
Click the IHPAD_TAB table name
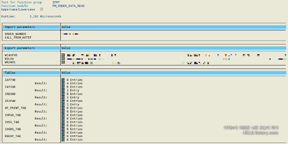13,115
